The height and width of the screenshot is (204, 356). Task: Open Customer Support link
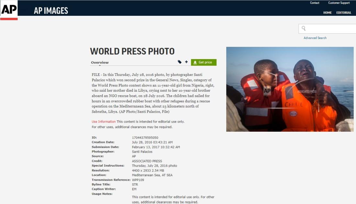click(x=339, y=3)
